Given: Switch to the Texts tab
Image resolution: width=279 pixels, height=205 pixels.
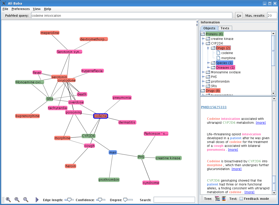Looking at the screenshot, I should tap(225, 28).
